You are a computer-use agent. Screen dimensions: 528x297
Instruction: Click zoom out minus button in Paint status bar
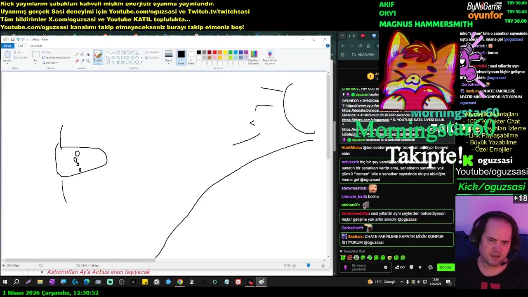pyautogui.click(x=294, y=265)
